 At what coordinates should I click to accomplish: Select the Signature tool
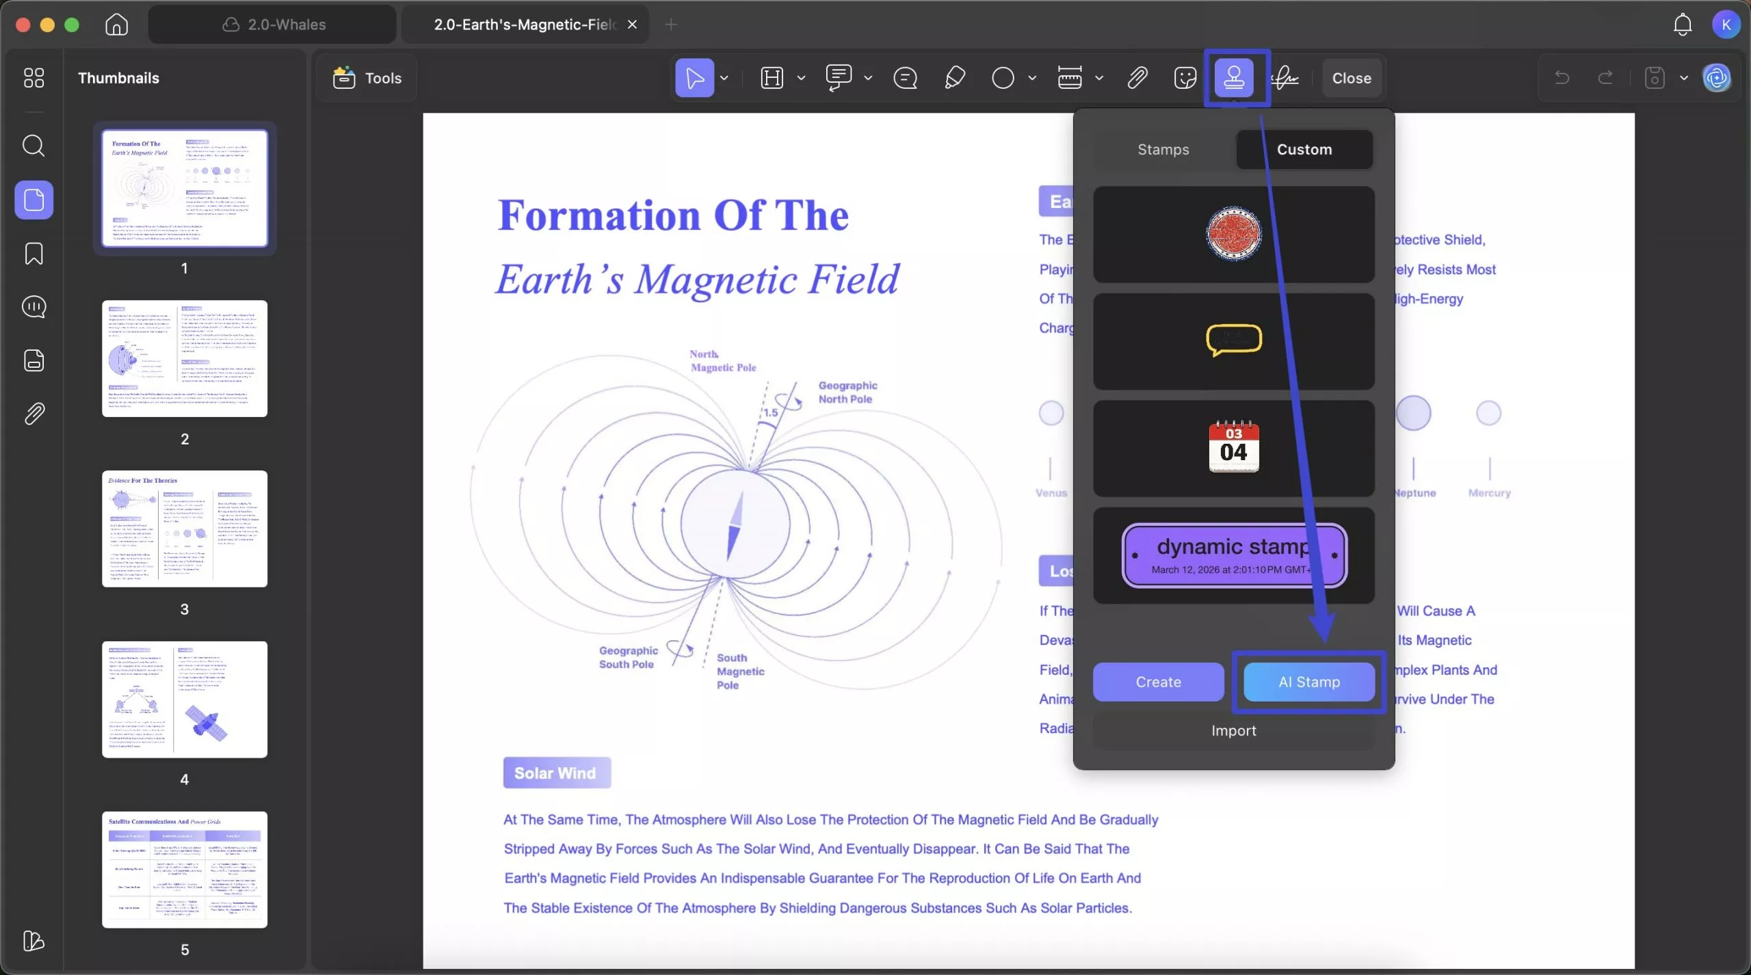point(1285,77)
